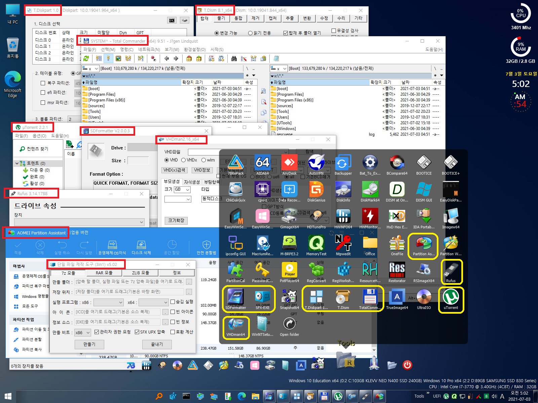Collapse 토렌트 tree node in uTorrent
The width and height of the screenshot is (538, 403).
pyautogui.click(x=17, y=163)
